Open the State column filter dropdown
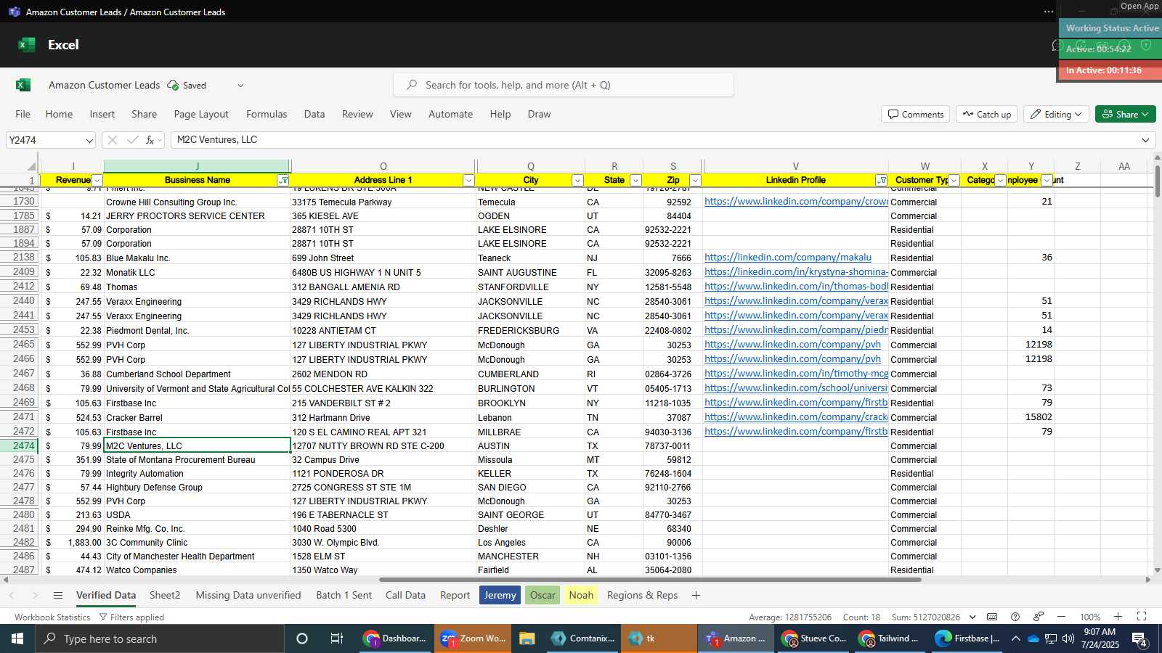This screenshot has width=1162, height=653. pos(635,181)
